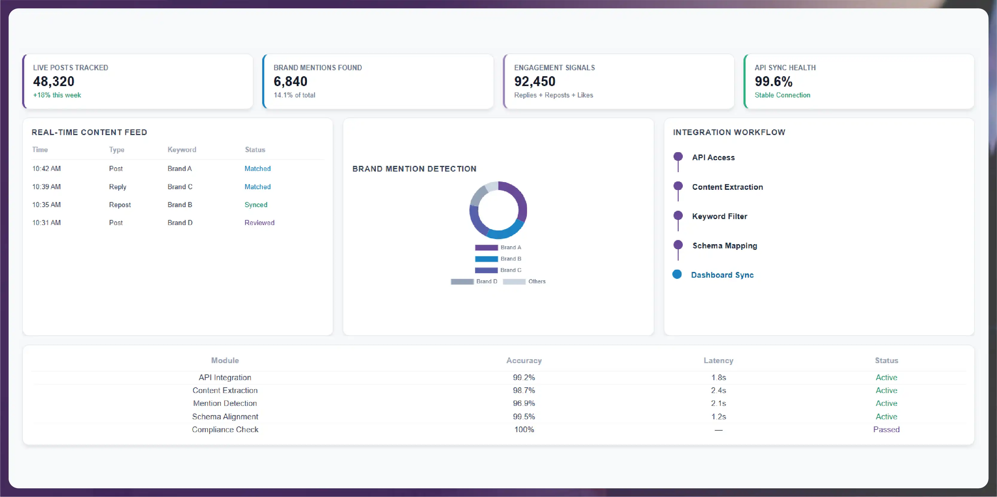Click Brand C keyword in content feed
The height and width of the screenshot is (497, 997).
click(x=180, y=187)
